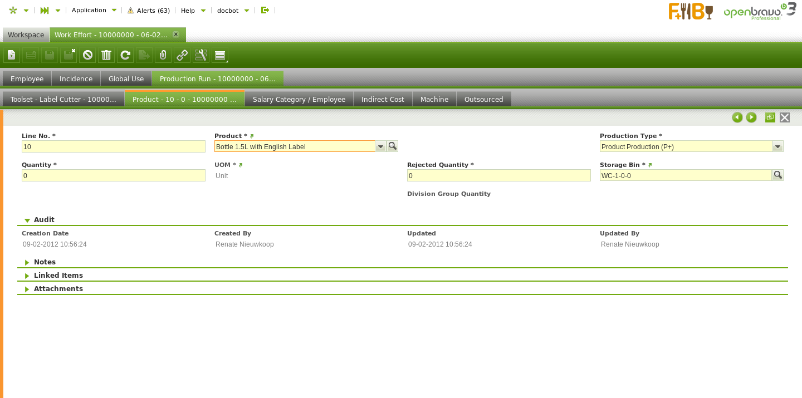The height and width of the screenshot is (398, 802).
Task: Go to previous record arrow
Action: pyautogui.click(x=737, y=117)
